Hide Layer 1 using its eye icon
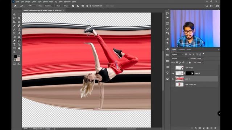The image size is (232, 130). pos(173,79)
